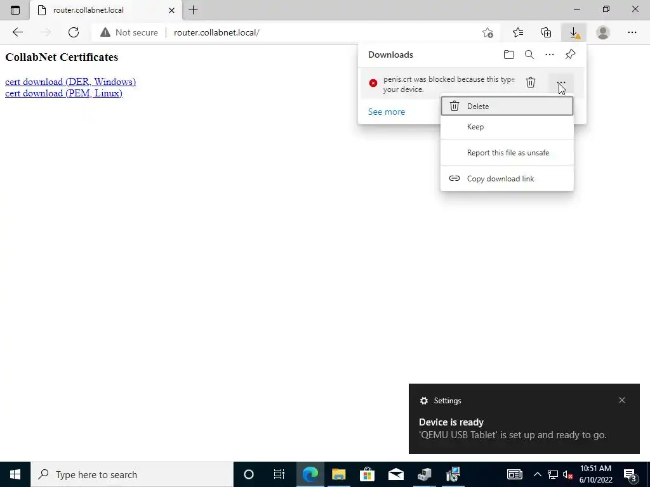Reload the router.collabnet.local page
650x487 pixels.
(74, 32)
